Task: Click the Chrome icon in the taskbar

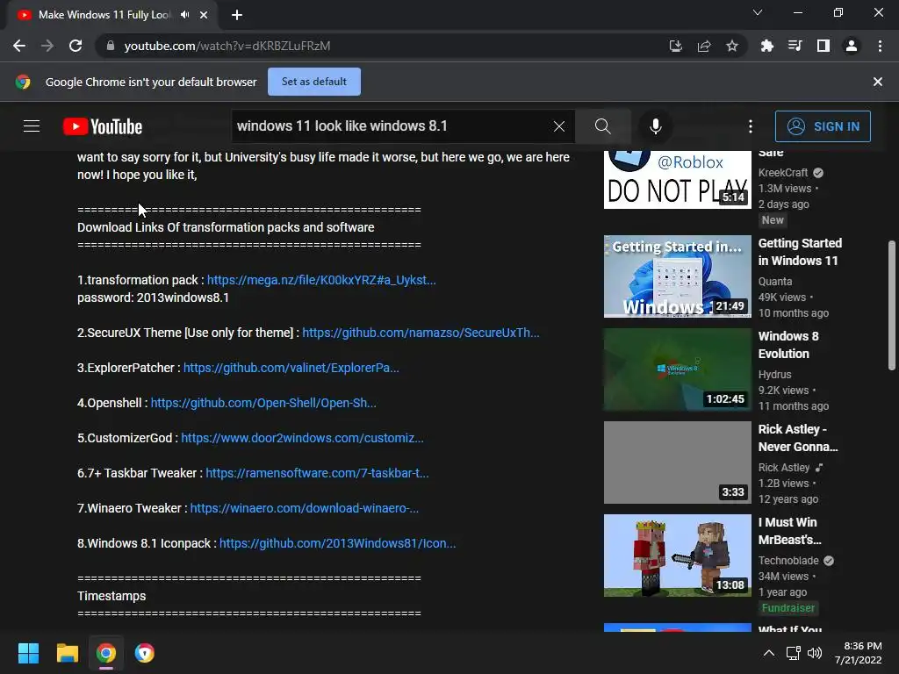Action: pyautogui.click(x=106, y=653)
